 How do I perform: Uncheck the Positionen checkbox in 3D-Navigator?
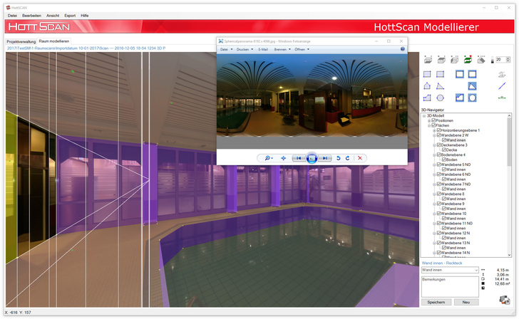pyautogui.click(x=433, y=120)
